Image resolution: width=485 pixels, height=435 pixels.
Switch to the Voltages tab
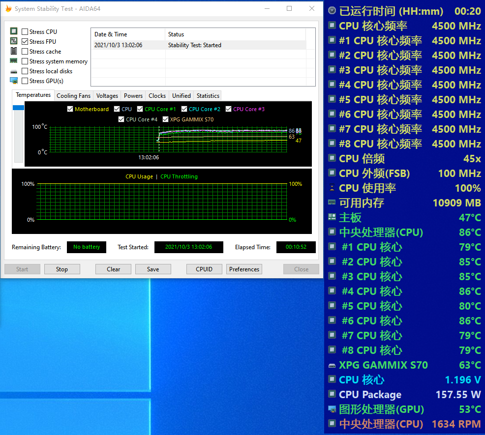point(107,96)
